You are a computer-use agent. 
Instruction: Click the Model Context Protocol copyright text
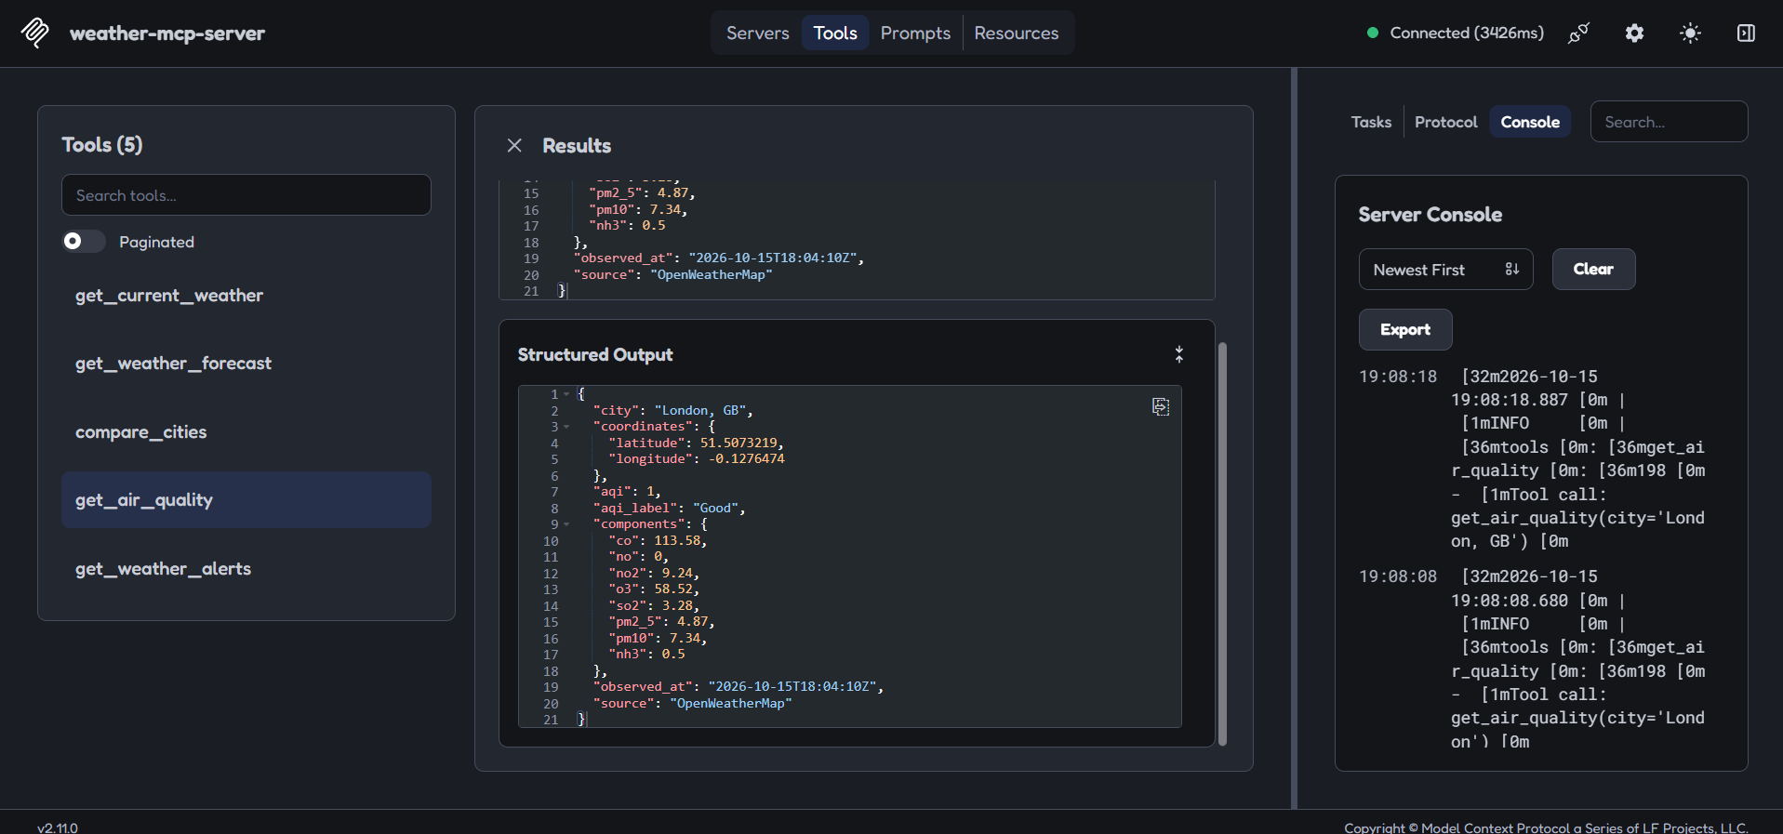click(1546, 827)
